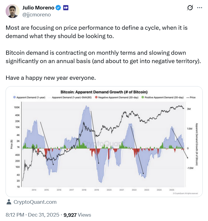The width and height of the screenshot is (208, 221).
Task: Click the person icon beside CryptoQuant.com
Action: coord(9,202)
